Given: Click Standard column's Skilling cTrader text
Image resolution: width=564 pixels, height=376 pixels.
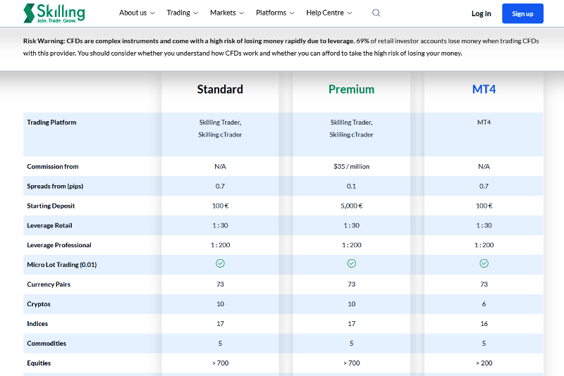Looking at the screenshot, I should click(x=220, y=134).
